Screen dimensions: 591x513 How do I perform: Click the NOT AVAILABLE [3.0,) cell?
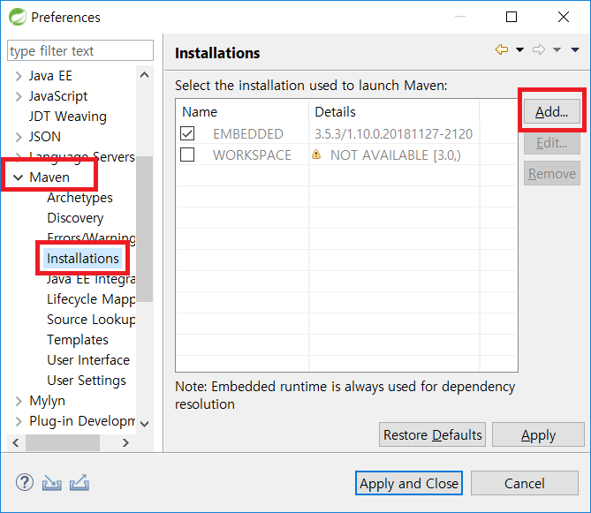coord(396,155)
